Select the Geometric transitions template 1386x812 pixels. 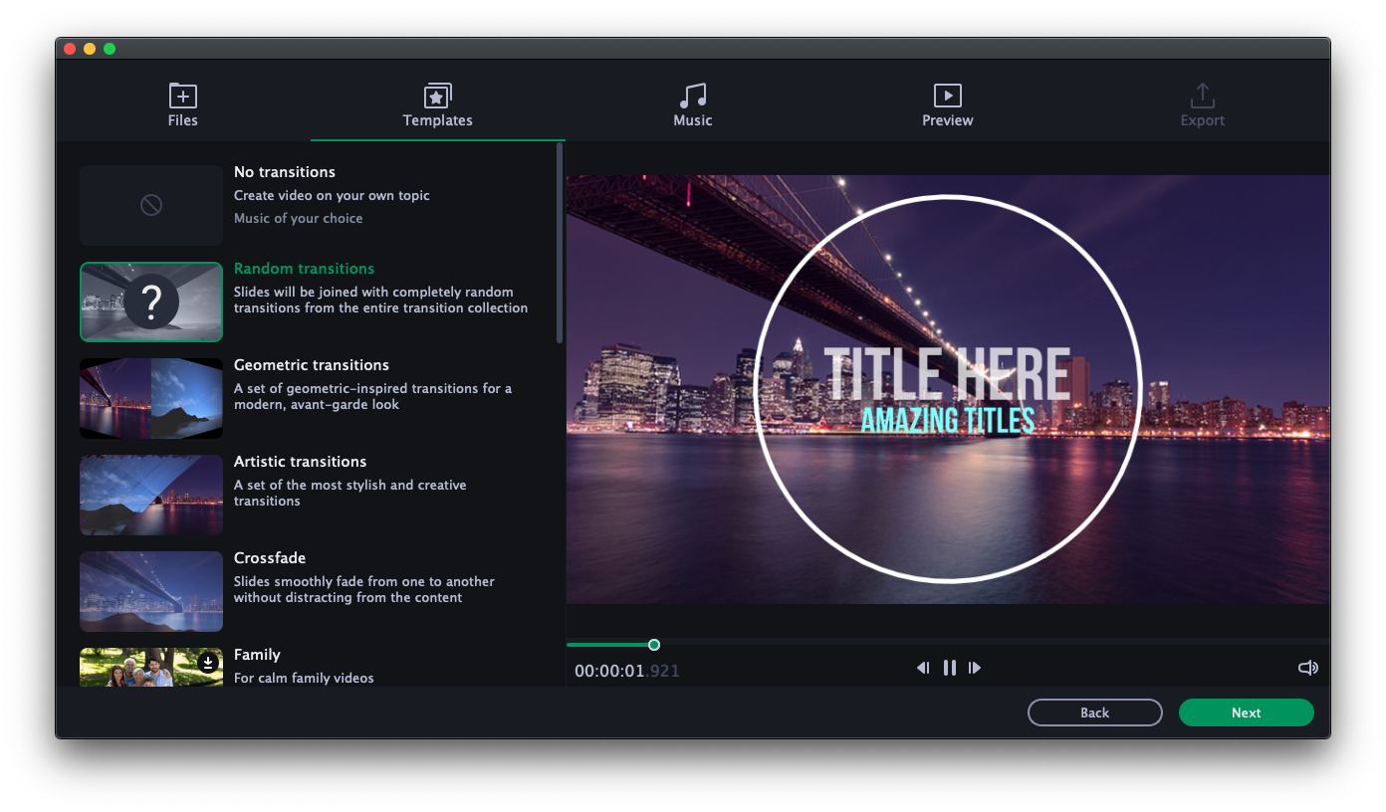pyautogui.click(x=150, y=398)
